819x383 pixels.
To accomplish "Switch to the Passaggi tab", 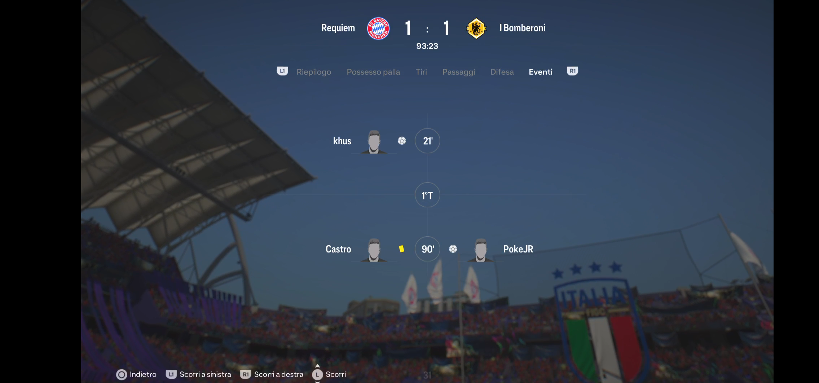I will [x=459, y=72].
